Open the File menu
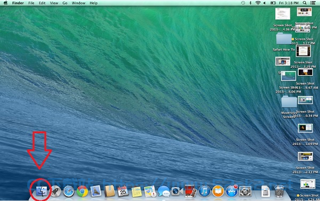This screenshot has height=201, width=320. pyautogui.click(x=31, y=3)
